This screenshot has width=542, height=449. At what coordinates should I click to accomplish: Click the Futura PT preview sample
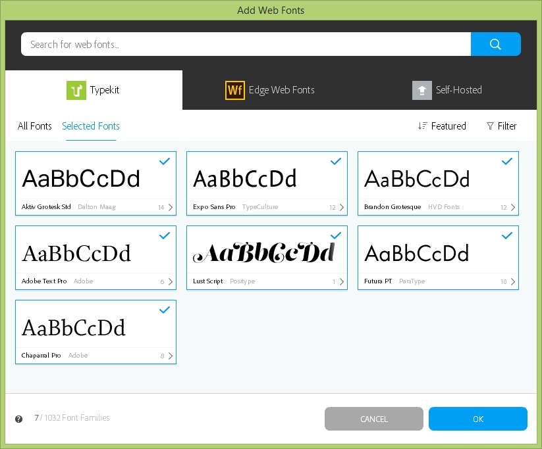[416, 254]
